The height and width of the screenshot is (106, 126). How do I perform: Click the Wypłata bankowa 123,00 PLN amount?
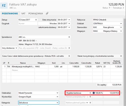[114, 93]
